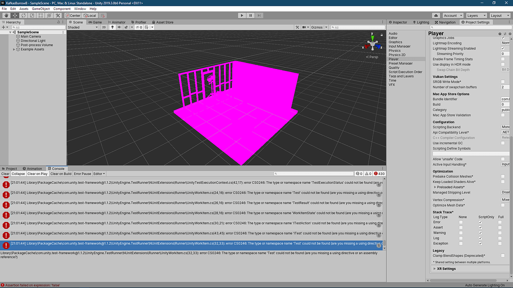
Task: Select the Directional Light in the Hierarchy
Action: coord(32,39)
